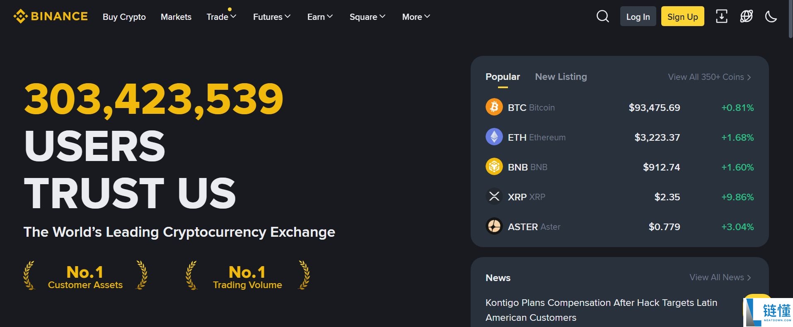Select the ETH Ethereum label
793x327 pixels.
pyautogui.click(x=537, y=137)
